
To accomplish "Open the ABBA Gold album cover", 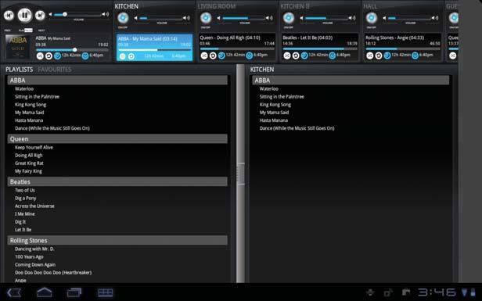I will [x=17, y=47].
